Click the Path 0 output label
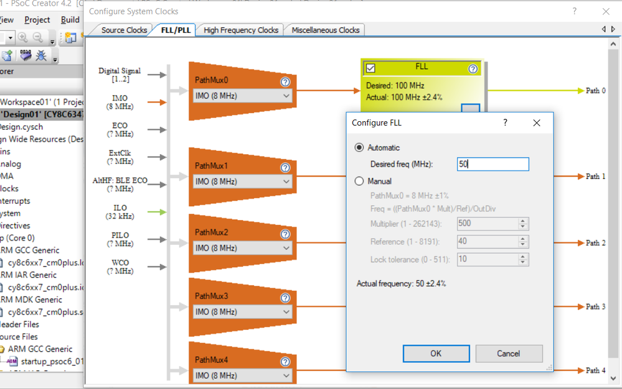 click(x=595, y=91)
